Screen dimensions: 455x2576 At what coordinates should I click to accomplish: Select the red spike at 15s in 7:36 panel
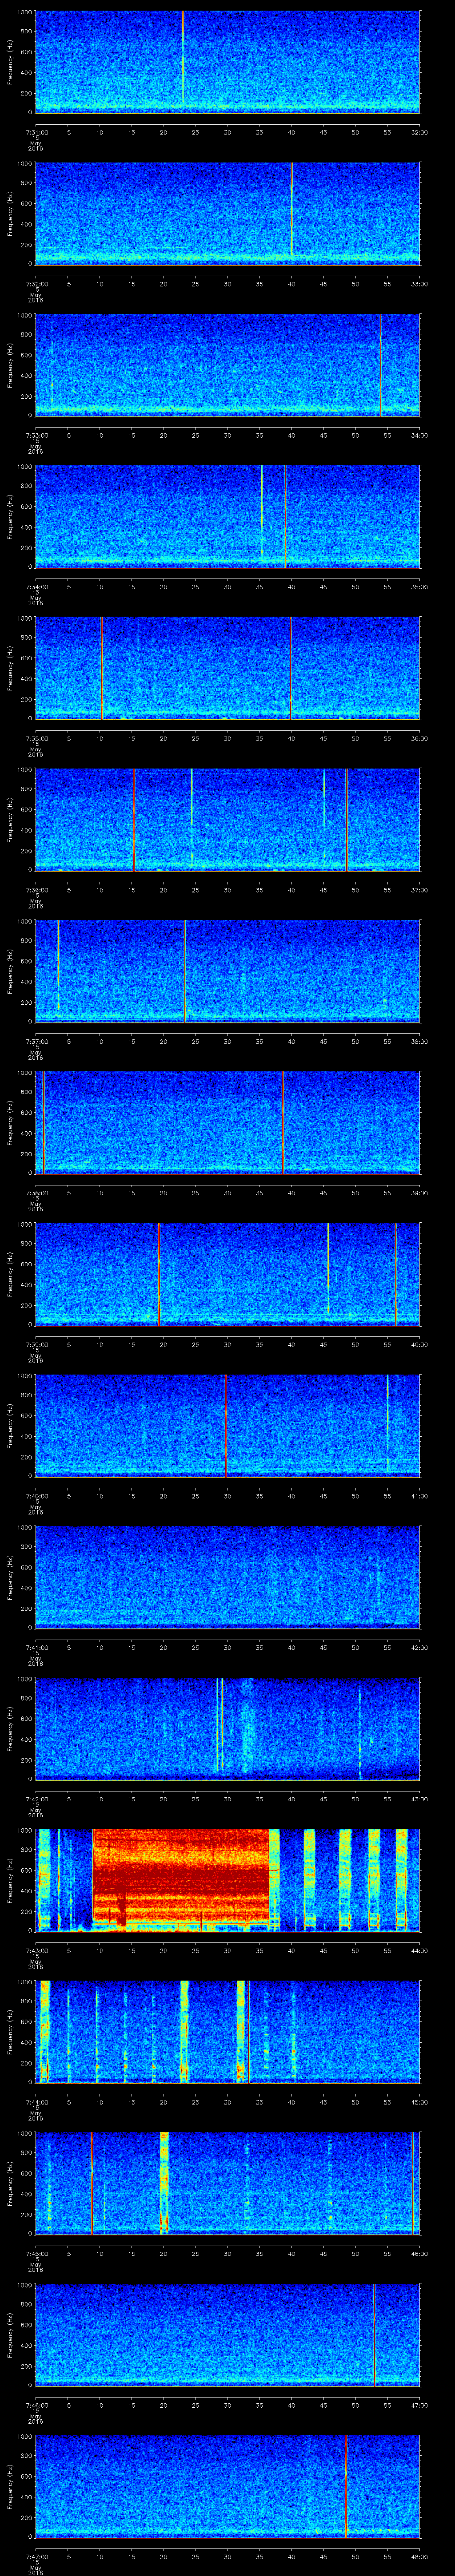[134, 819]
